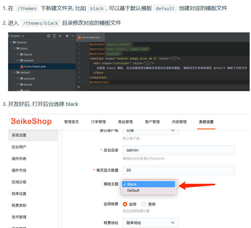Click fold marker beside @endsection line

(88, 82)
